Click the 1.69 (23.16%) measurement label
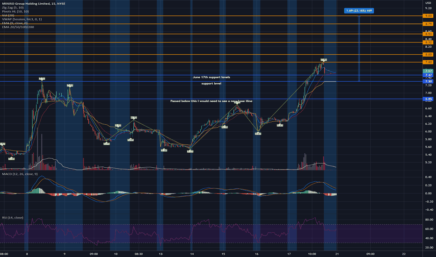 [x=359, y=11]
